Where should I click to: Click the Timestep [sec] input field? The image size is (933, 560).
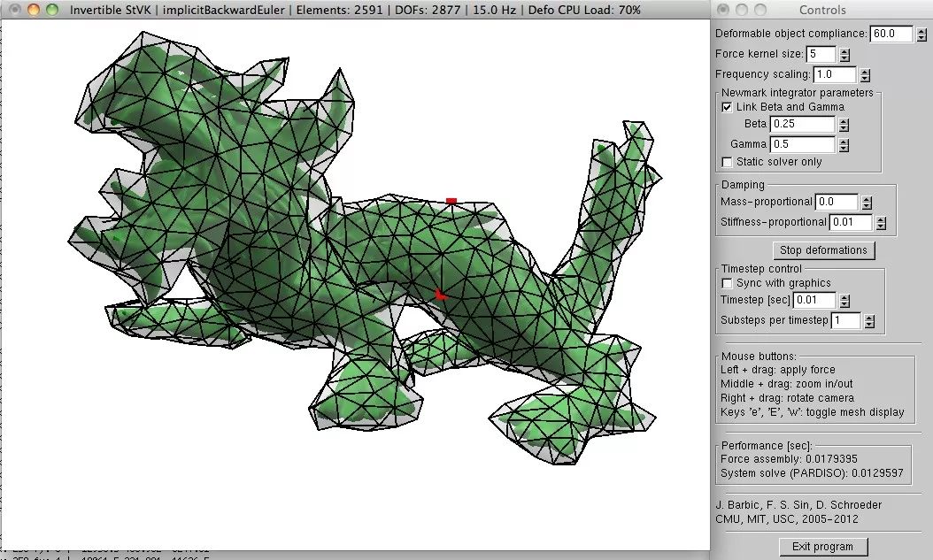(x=814, y=300)
